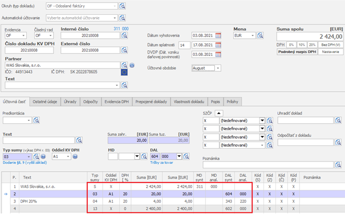Screen dimensions: 345x214
Task: Click Tržby za tovar link
Action: coord(161,163)
